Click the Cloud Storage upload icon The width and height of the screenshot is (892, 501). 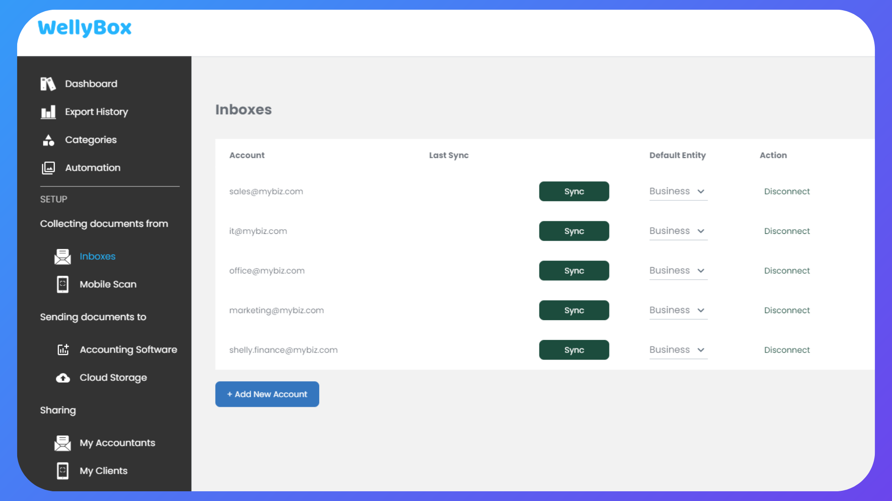click(63, 378)
